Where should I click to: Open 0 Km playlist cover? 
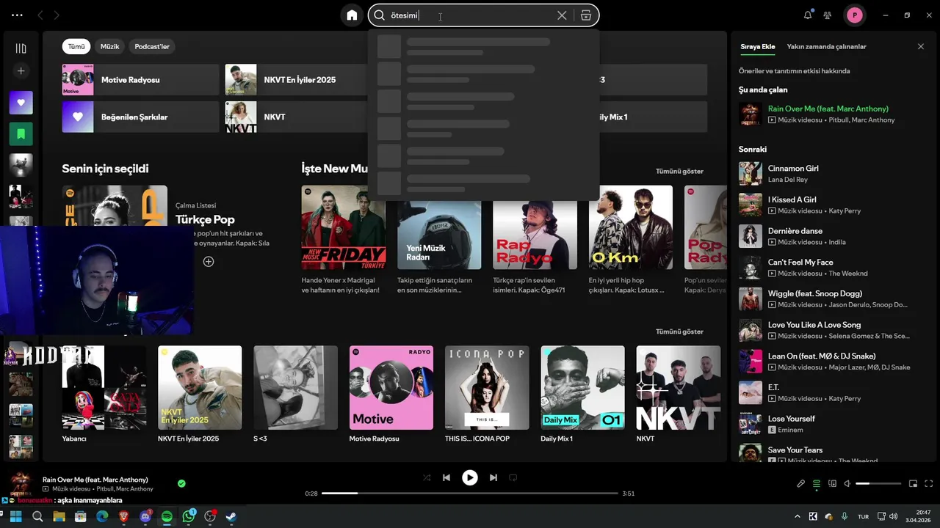(x=631, y=227)
